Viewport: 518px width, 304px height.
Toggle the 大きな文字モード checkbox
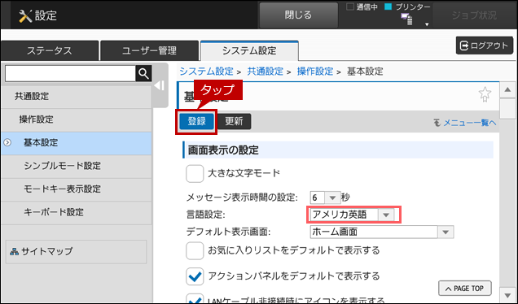(195, 173)
